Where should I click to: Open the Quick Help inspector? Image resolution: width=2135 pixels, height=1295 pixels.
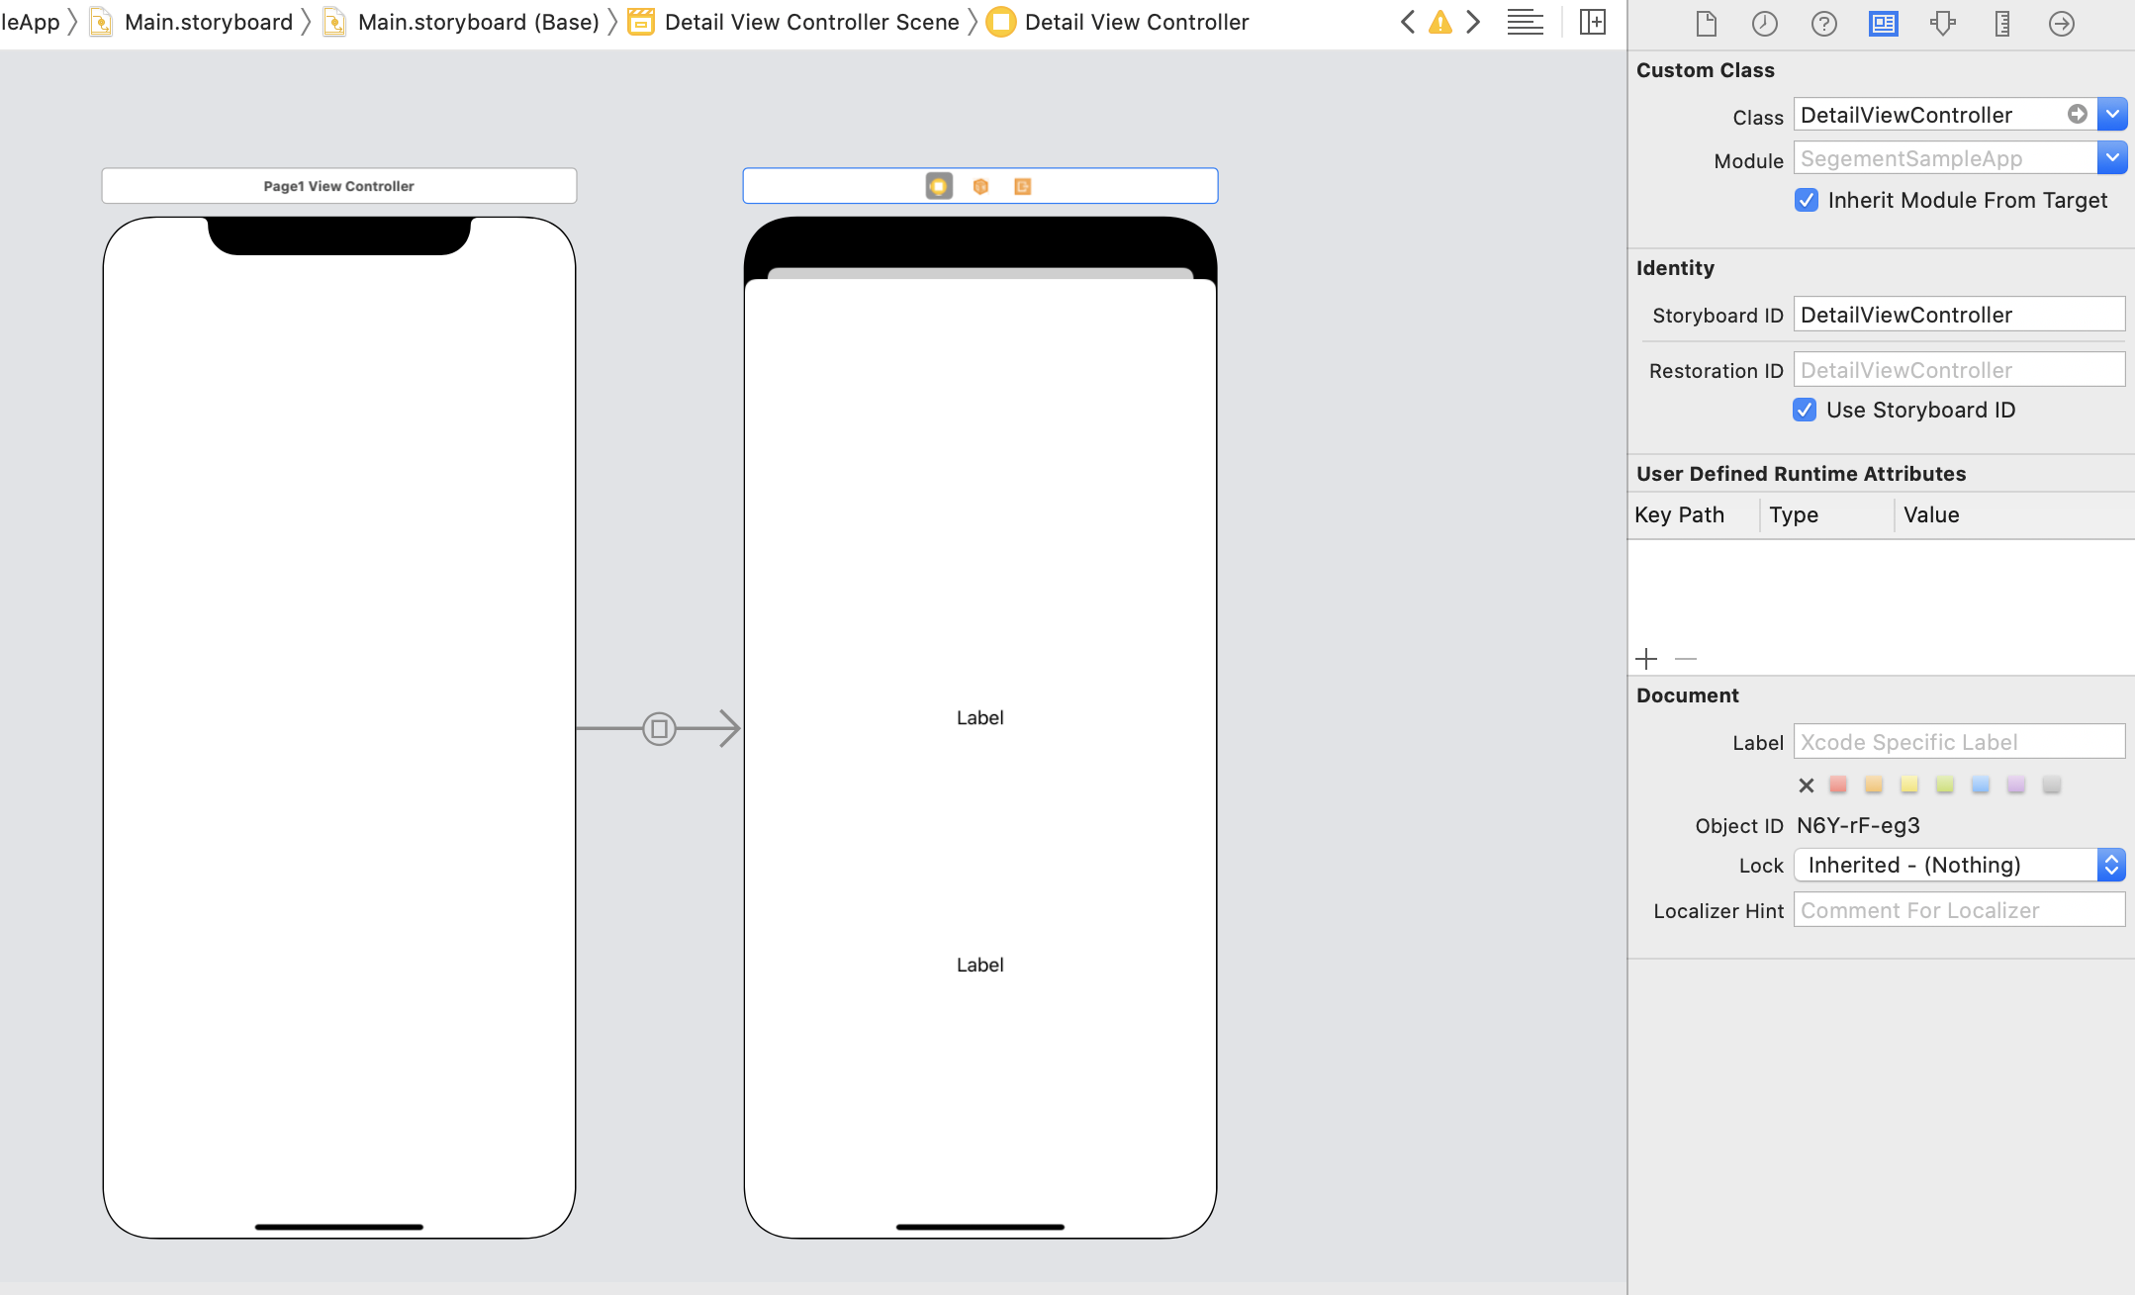(1823, 23)
